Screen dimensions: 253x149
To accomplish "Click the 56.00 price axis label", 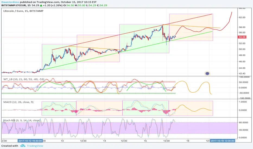I will point(242,33).
